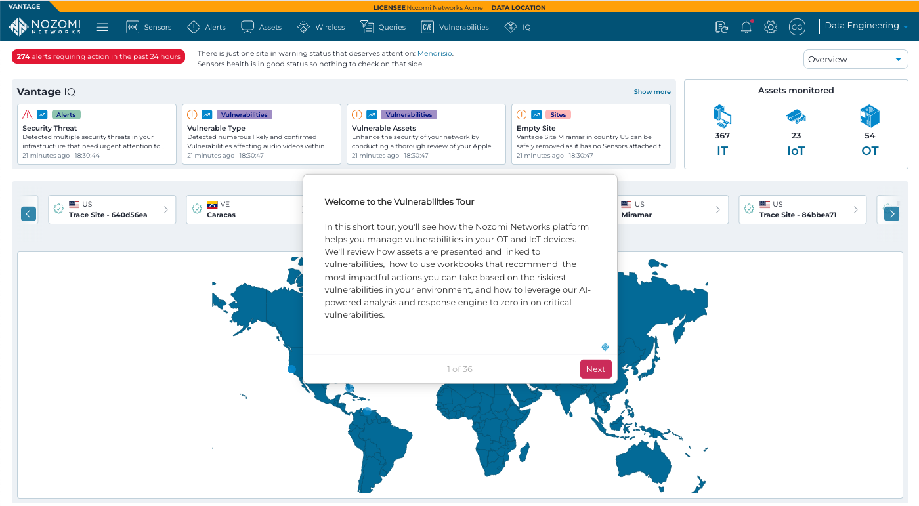
Task: Open the Vulnerable Type insight card
Action: [261, 134]
